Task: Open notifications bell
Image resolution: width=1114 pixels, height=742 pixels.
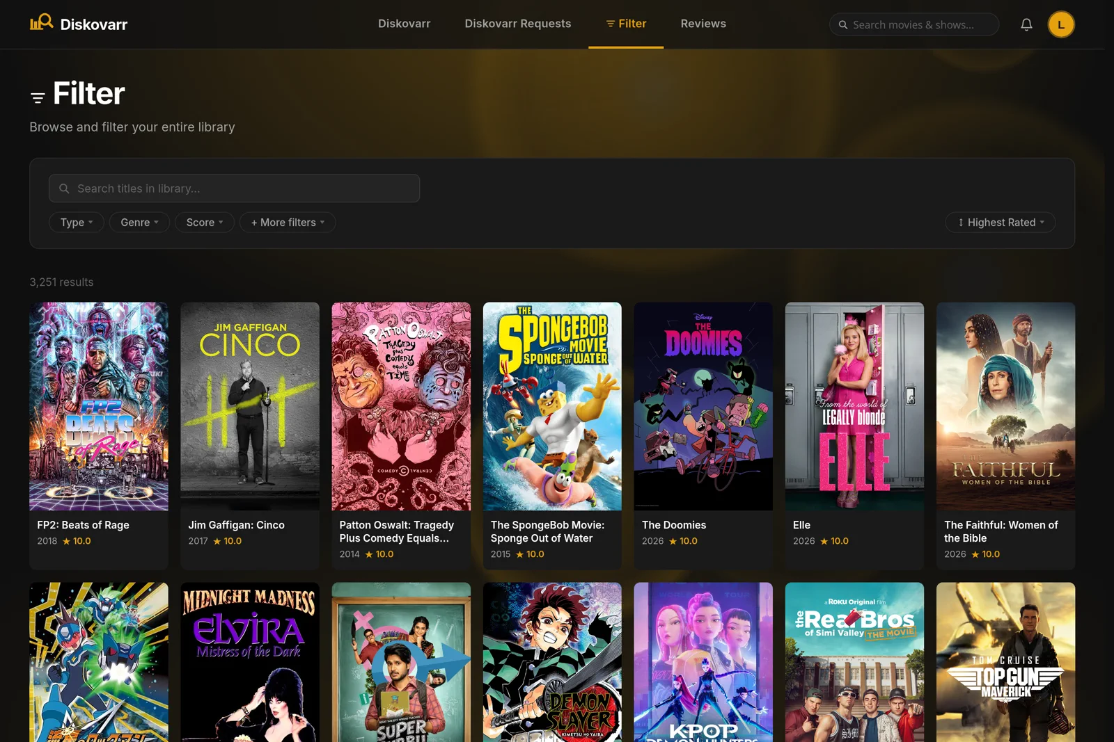Action: [x=1026, y=24]
